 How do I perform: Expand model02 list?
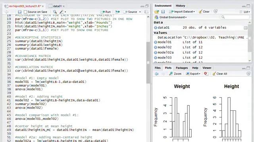155,47
